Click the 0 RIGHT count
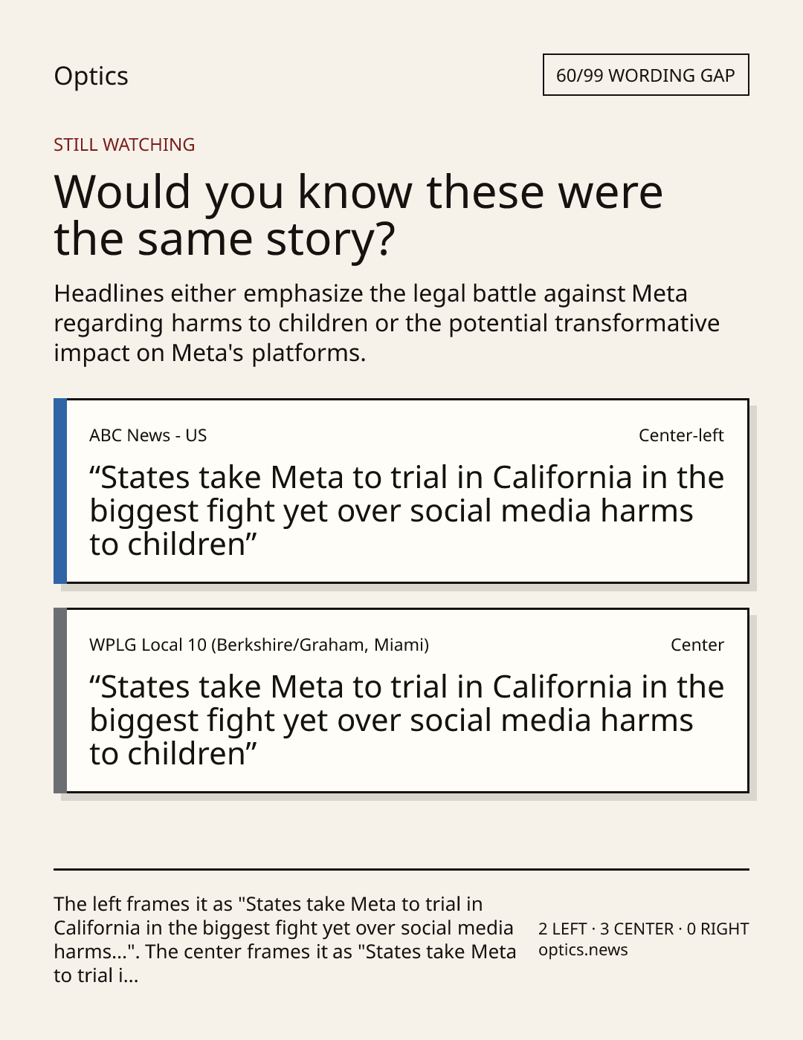 (x=717, y=929)
